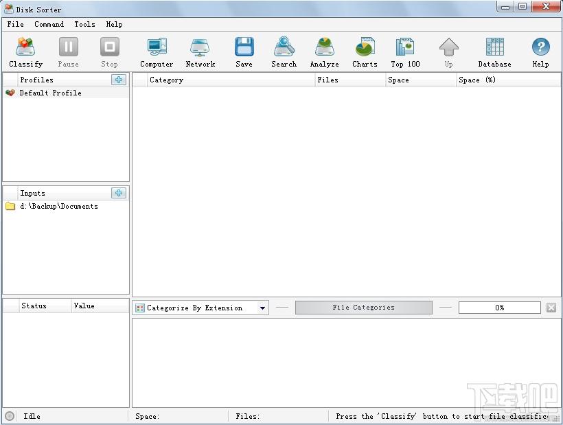Select the Network toolbar icon
Image resolution: width=563 pixels, height=425 pixels.
pos(200,47)
